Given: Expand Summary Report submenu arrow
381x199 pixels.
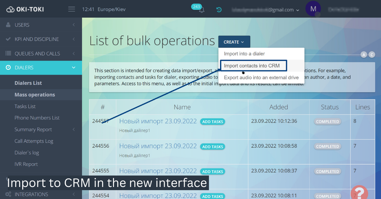Looking at the screenshot, I should point(74,129).
